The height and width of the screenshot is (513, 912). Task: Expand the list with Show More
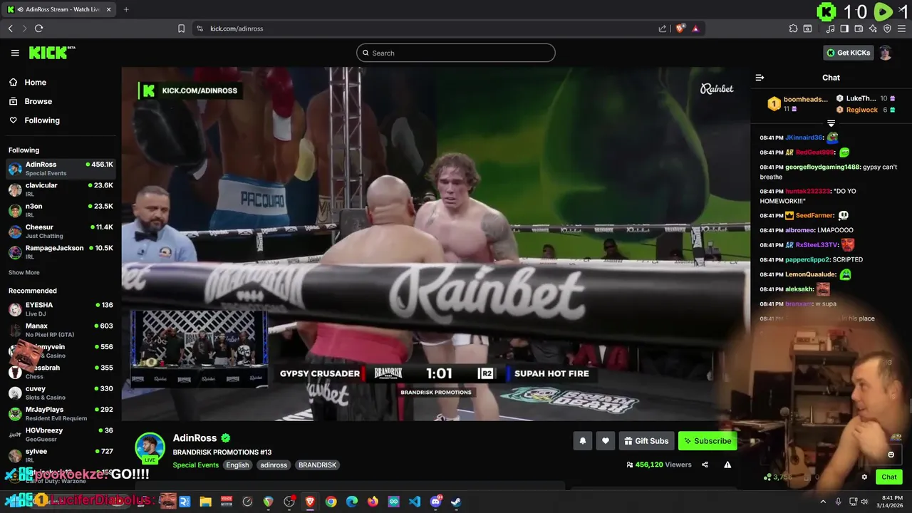[x=24, y=272]
